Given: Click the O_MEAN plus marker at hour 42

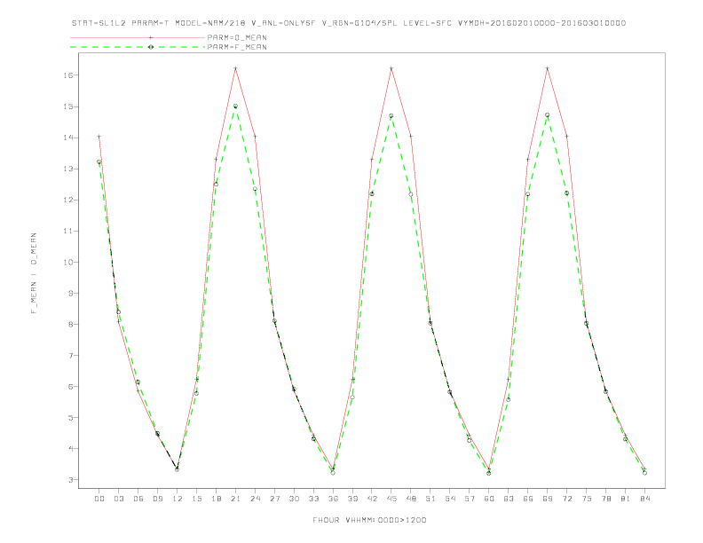Looking at the screenshot, I should click(x=372, y=159).
